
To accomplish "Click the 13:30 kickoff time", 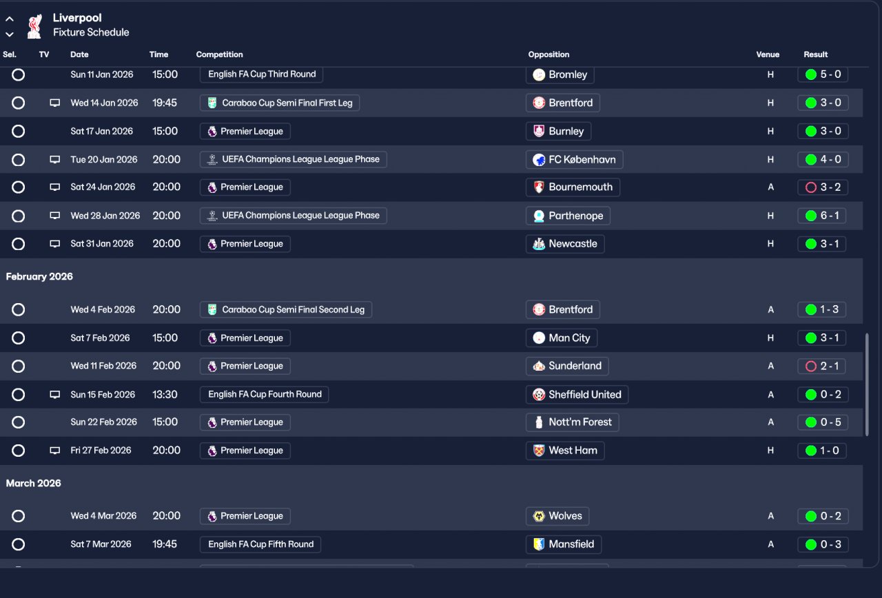I will (x=165, y=395).
